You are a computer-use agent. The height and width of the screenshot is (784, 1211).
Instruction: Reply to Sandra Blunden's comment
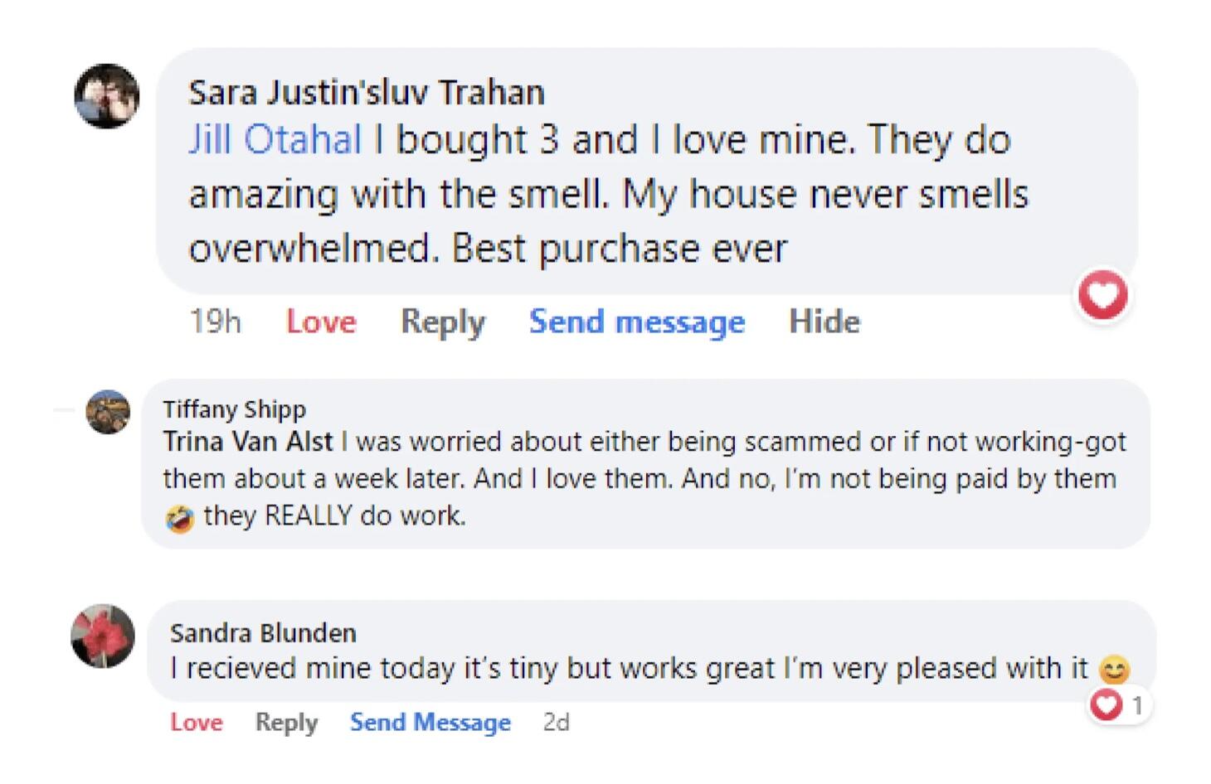click(x=286, y=723)
